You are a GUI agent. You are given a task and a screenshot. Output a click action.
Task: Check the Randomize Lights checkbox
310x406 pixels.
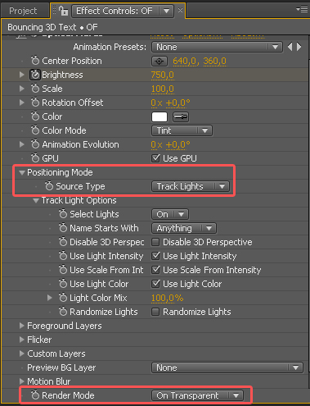click(x=155, y=312)
